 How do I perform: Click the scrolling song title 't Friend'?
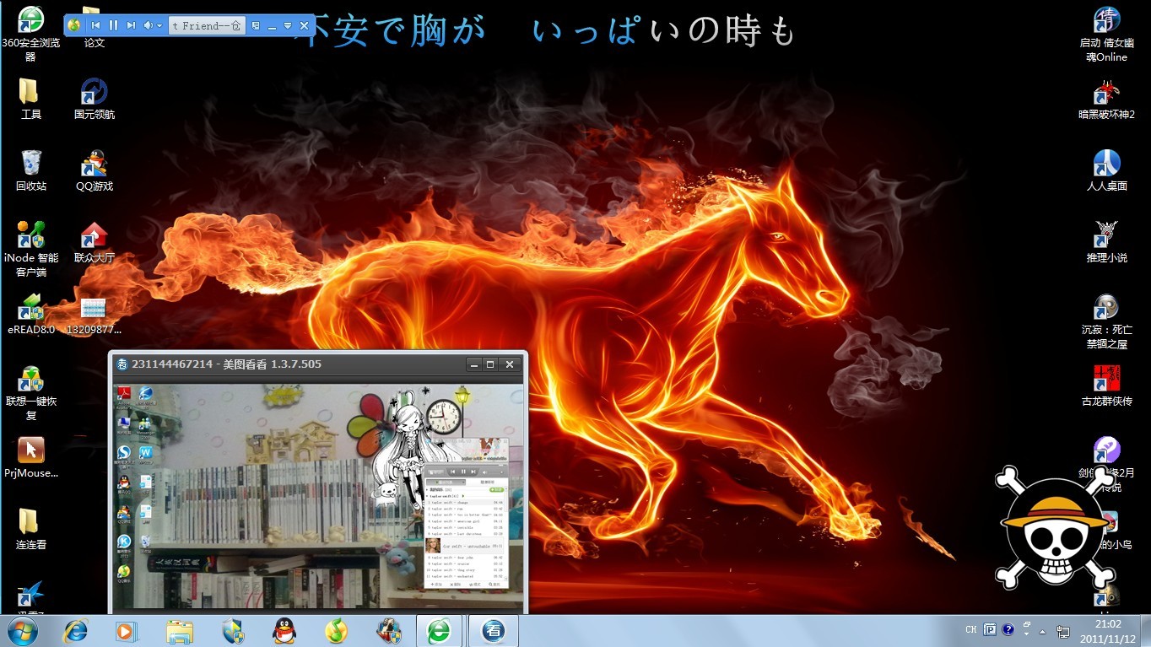tap(207, 26)
